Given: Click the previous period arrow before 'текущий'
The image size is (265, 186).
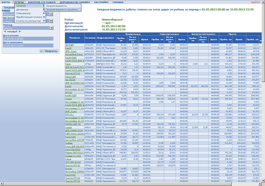Looking at the screenshot, I should pos(5,31).
